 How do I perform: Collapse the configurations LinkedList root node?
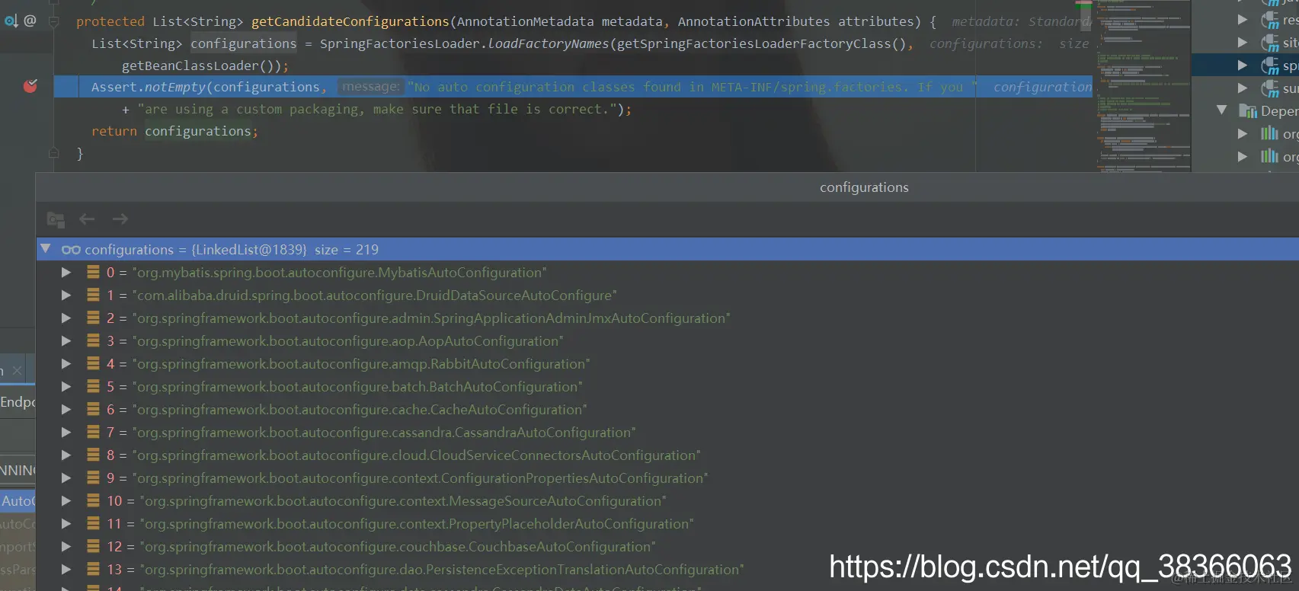pyautogui.click(x=46, y=249)
